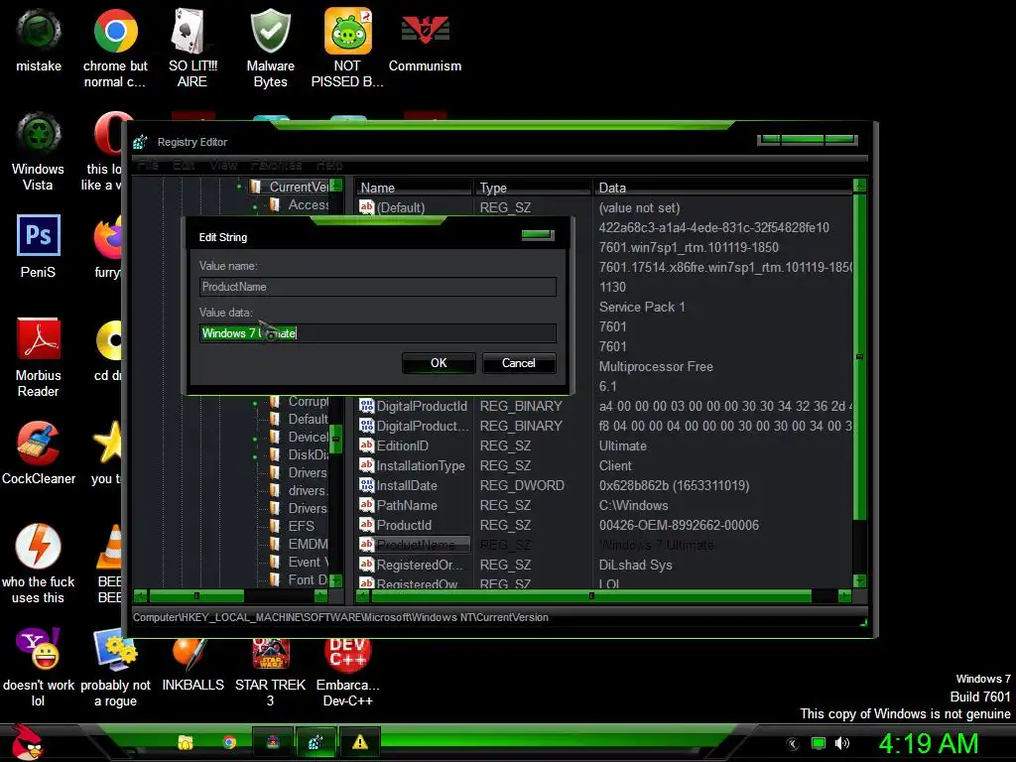Select the Photoshop 'Ps' desktop icon
The height and width of the screenshot is (762, 1016).
tap(39, 246)
